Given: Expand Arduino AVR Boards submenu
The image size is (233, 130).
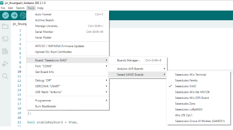Looking at the screenshot, I should (138, 69).
